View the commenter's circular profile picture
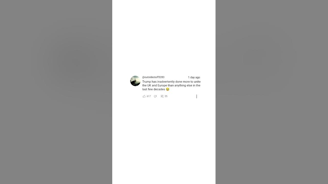Viewport: 328px width, 184px height. tap(135, 81)
